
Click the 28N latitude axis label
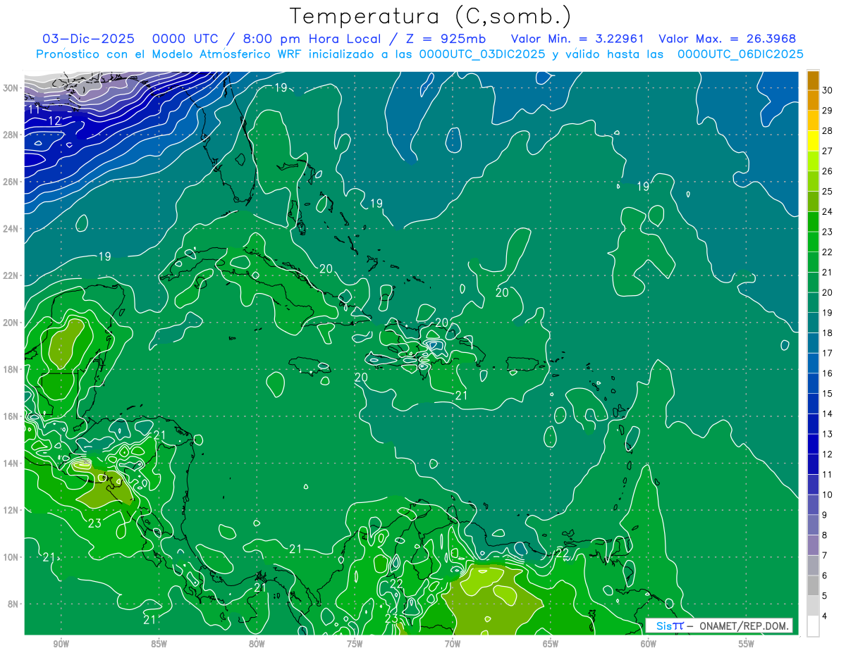[x=11, y=135]
